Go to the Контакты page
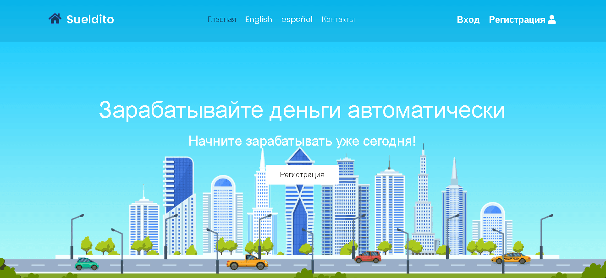Image resolution: width=606 pixels, height=278 pixels. pos(338,20)
